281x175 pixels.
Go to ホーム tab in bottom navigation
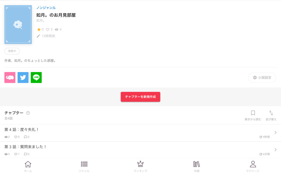(x=28, y=167)
